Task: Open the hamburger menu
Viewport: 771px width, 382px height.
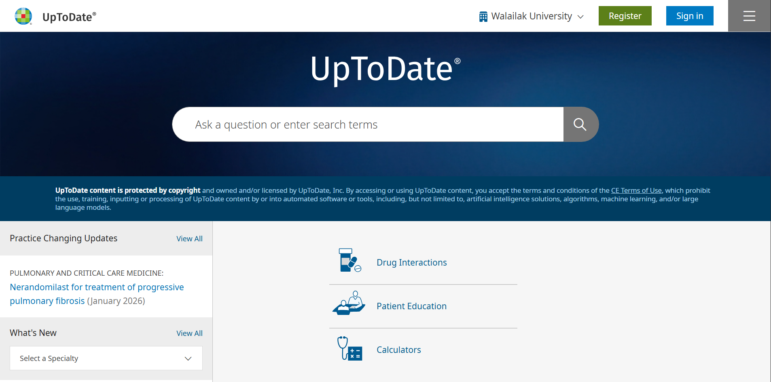Action: pyautogui.click(x=749, y=16)
